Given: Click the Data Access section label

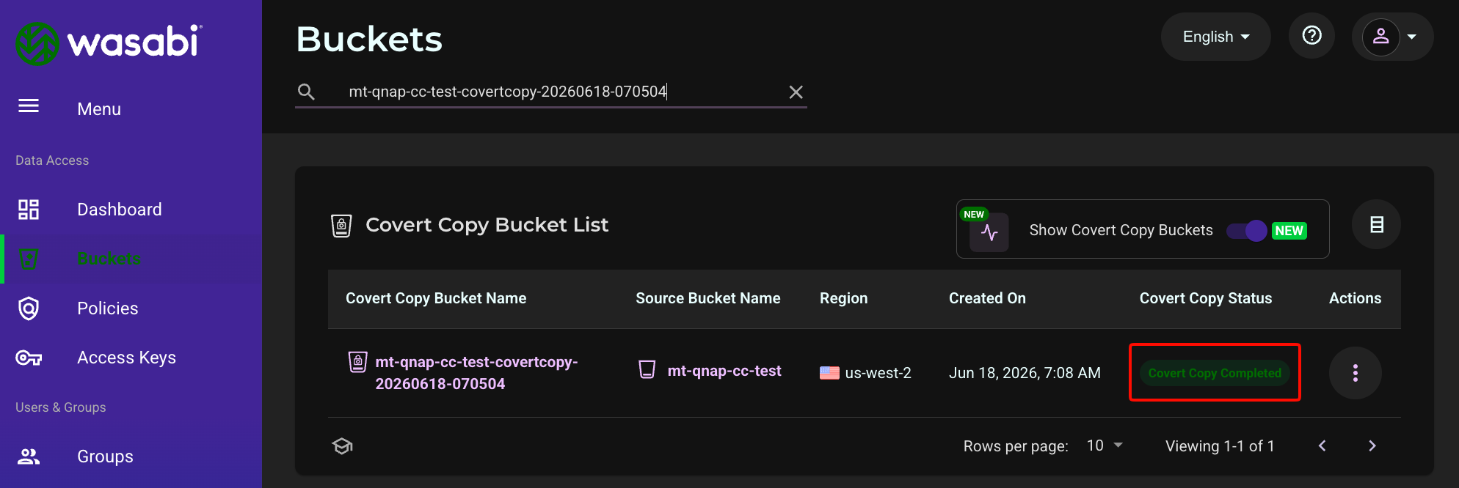Looking at the screenshot, I should tap(52, 160).
